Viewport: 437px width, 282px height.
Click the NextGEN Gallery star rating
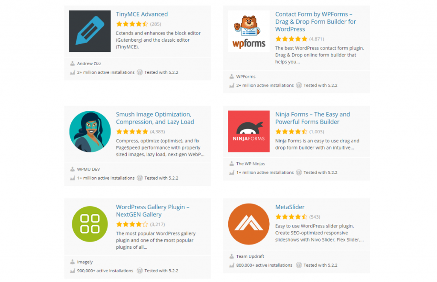(x=132, y=224)
